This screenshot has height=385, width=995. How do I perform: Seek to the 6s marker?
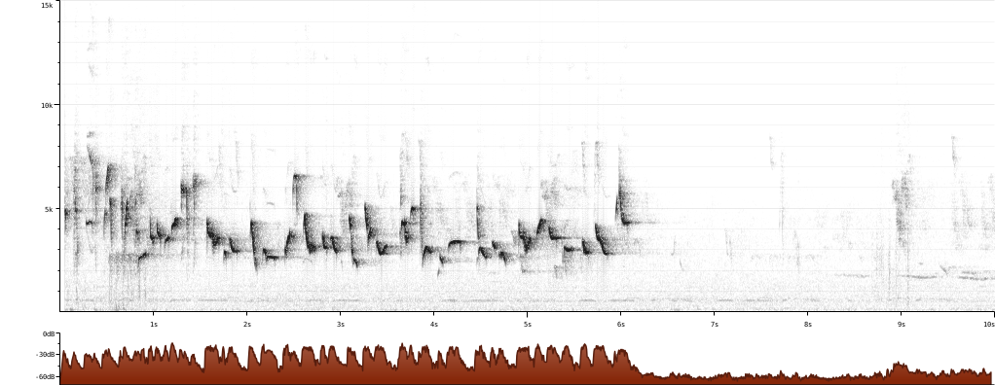pos(620,324)
